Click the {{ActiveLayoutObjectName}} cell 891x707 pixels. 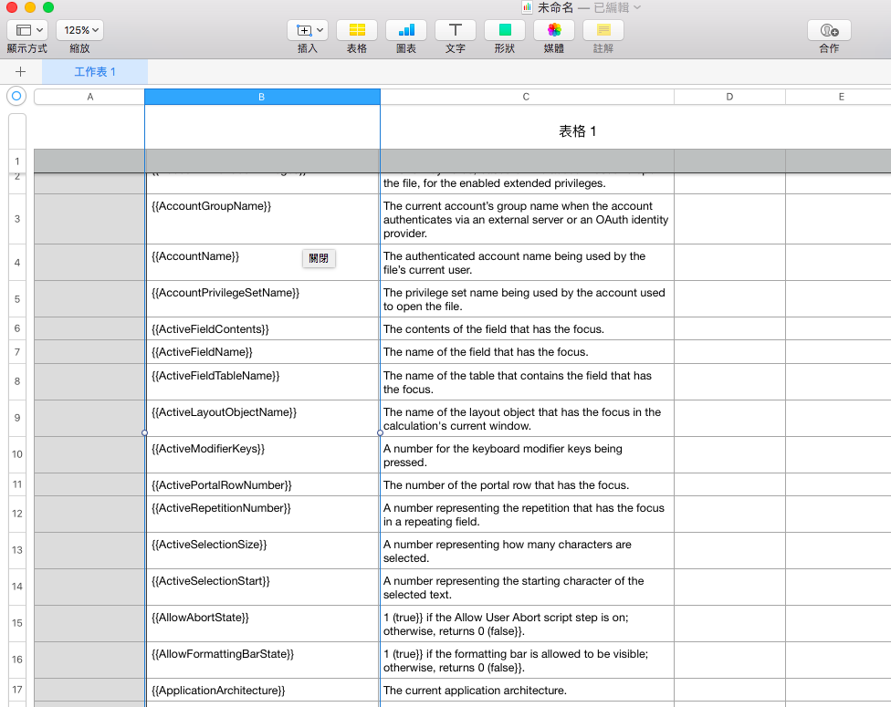263,419
